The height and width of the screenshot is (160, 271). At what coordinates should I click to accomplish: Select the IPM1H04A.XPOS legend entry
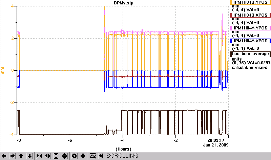[251, 41]
